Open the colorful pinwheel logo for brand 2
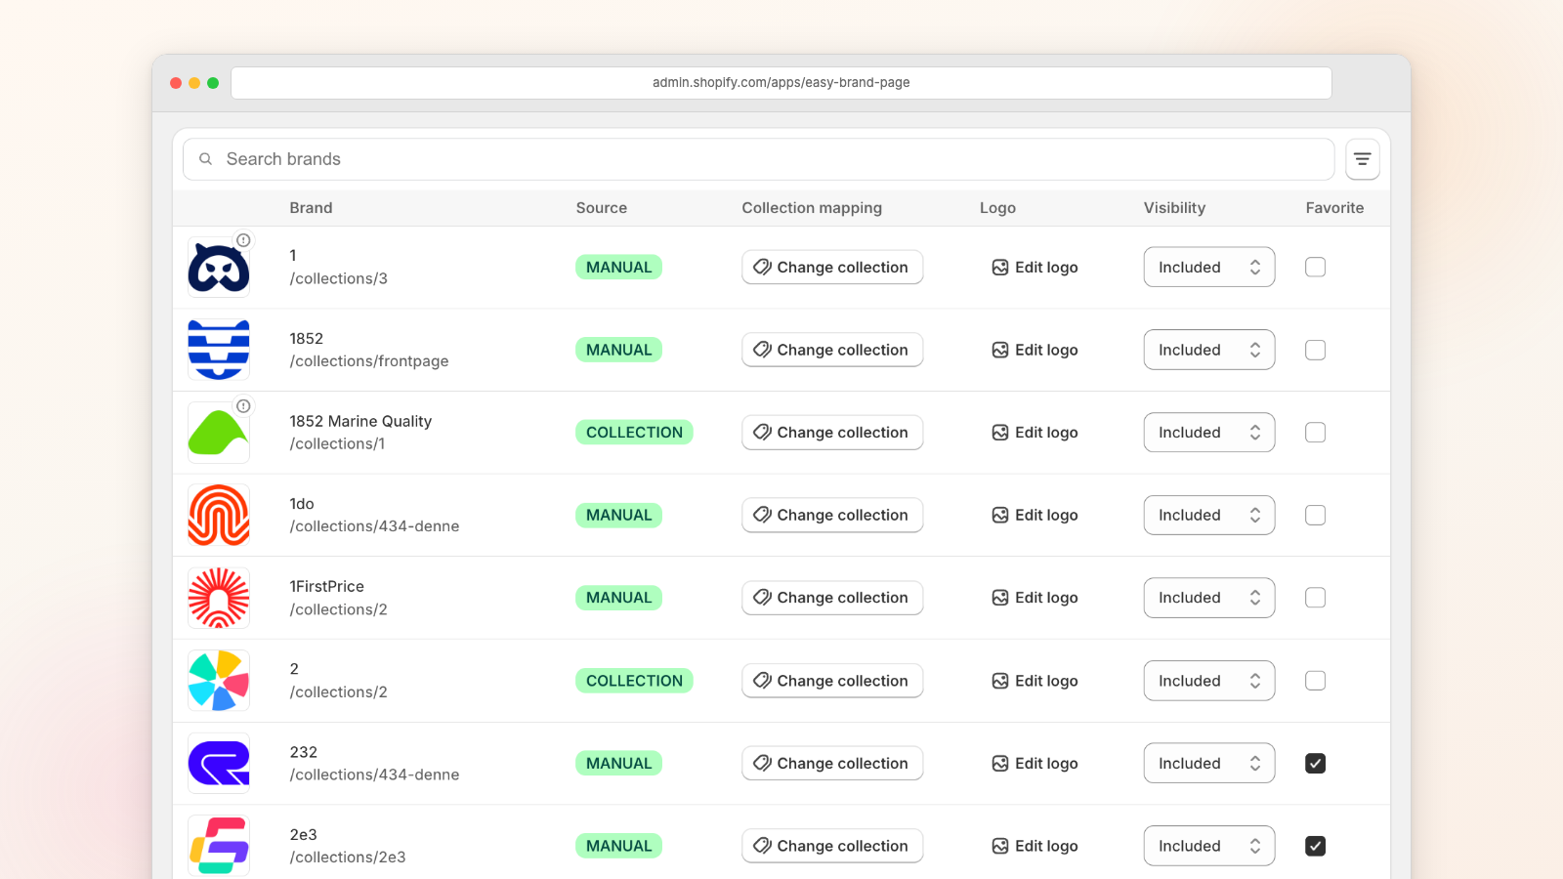1563x879 pixels. [x=219, y=681]
